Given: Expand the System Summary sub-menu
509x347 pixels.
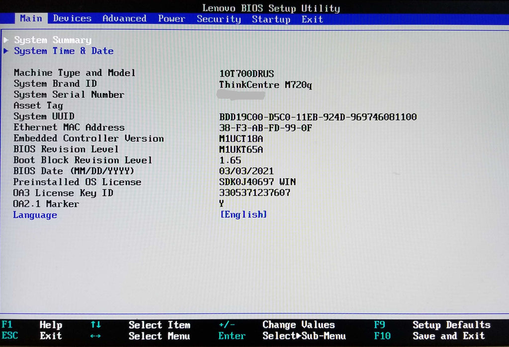Looking at the screenshot, I should click(53, 40).
